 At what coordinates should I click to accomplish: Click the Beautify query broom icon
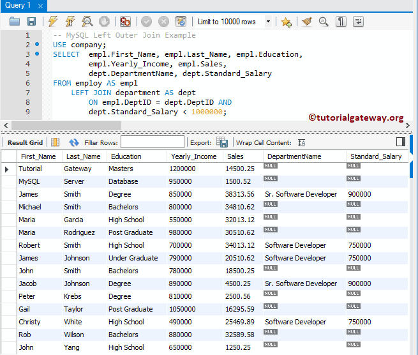306,21
